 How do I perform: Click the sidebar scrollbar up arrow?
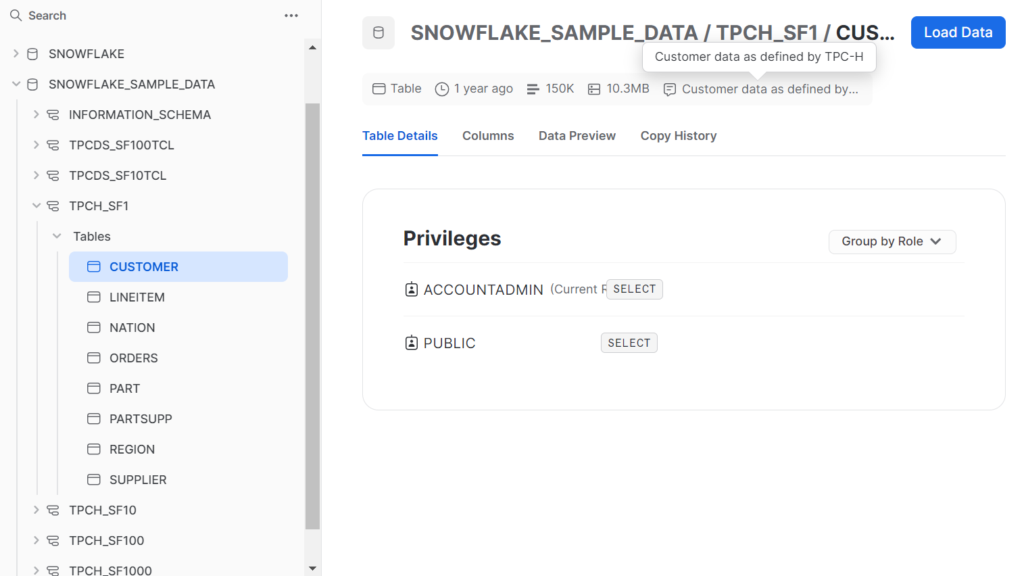point(312,47)
